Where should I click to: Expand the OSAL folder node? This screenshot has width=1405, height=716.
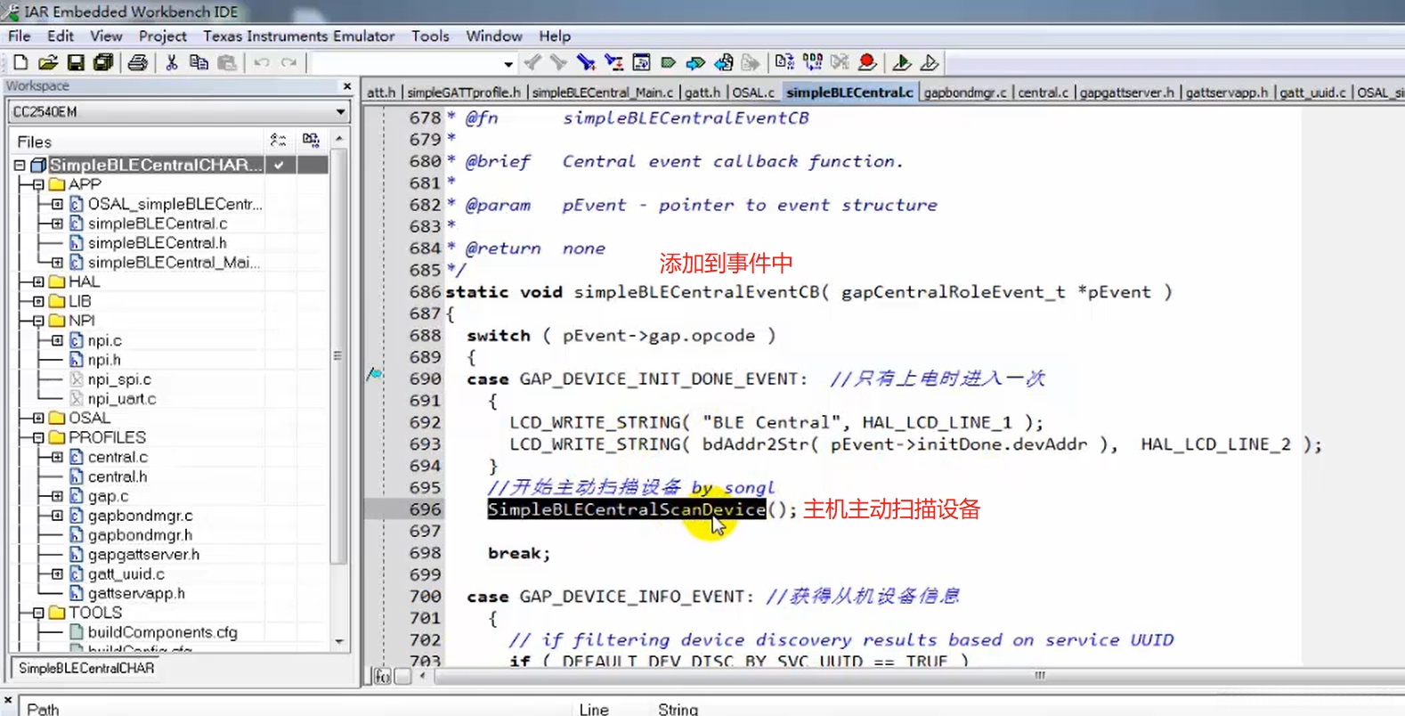[x=38, y=418]
